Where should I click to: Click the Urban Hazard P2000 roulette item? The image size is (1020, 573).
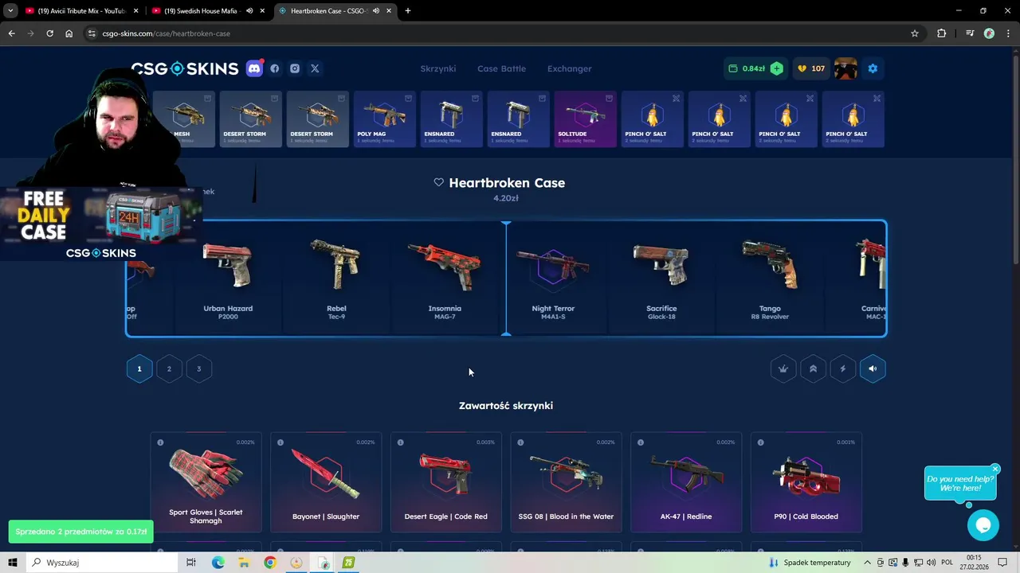(228, 279)
